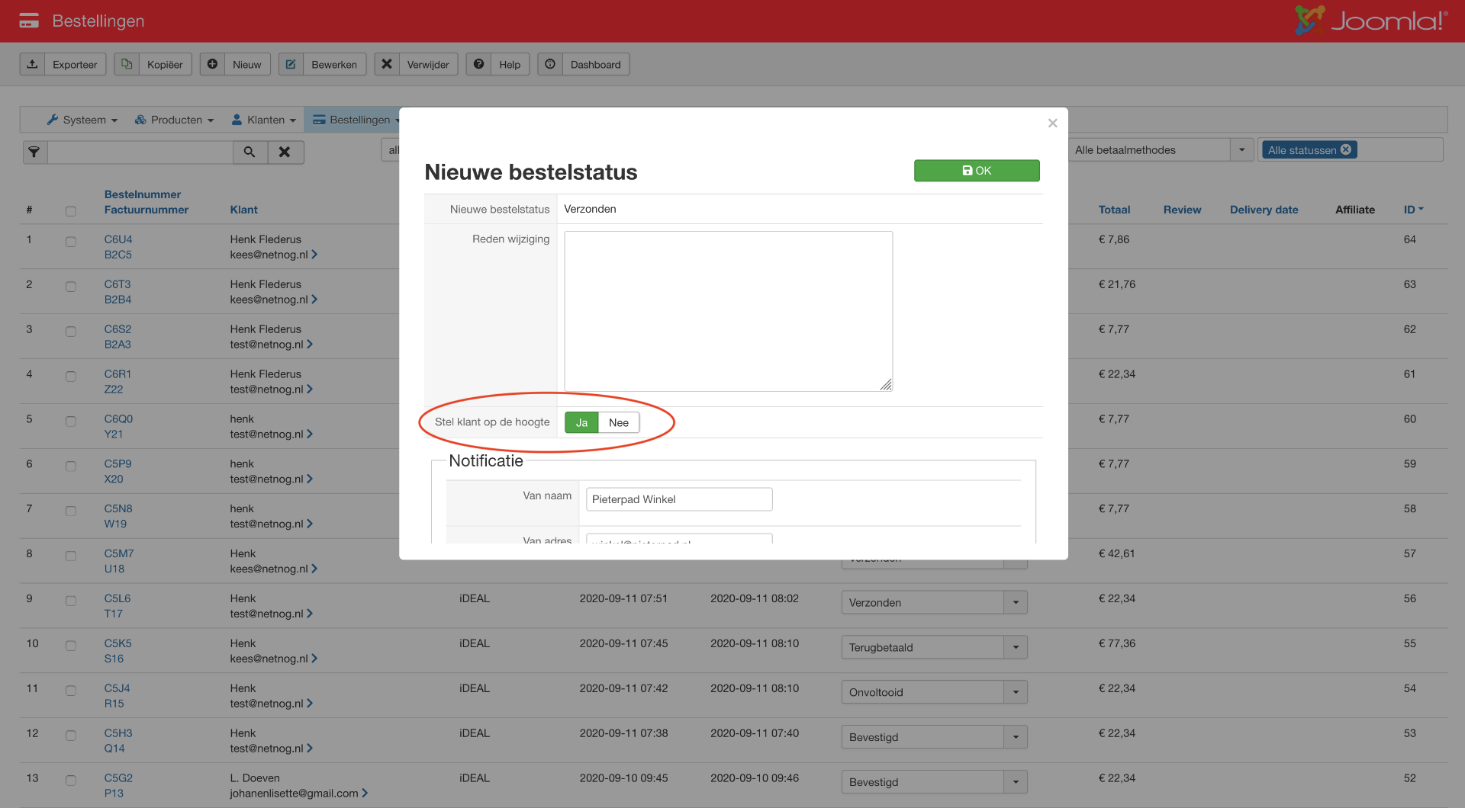
Task: Click the Dashboard icon in toolbar
Action: tap(550, 64)
